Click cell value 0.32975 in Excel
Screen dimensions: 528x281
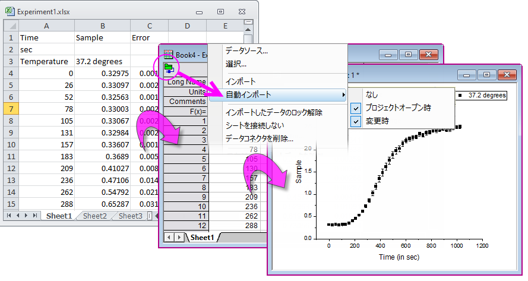point(102,74)
